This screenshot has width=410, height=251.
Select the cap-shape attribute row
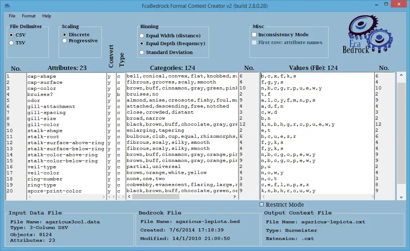(x=42, y=76)
